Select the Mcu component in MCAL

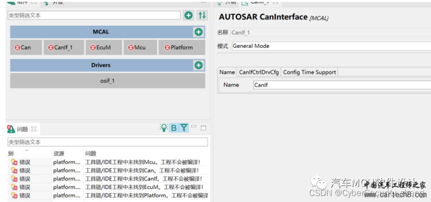coord(140,47)
